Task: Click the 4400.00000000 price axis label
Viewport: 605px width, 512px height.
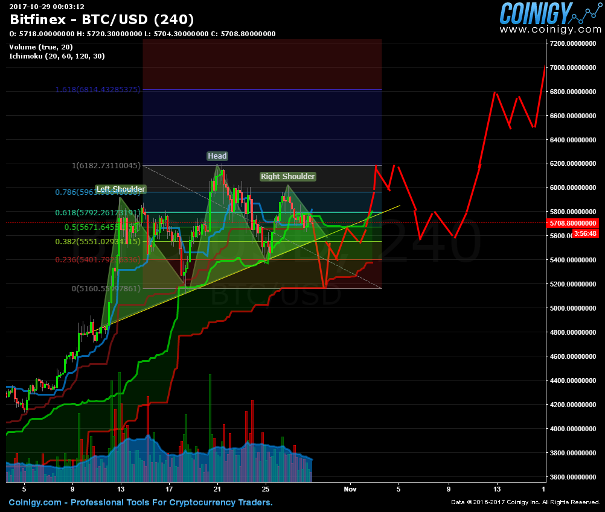Action: click(573, 381)
